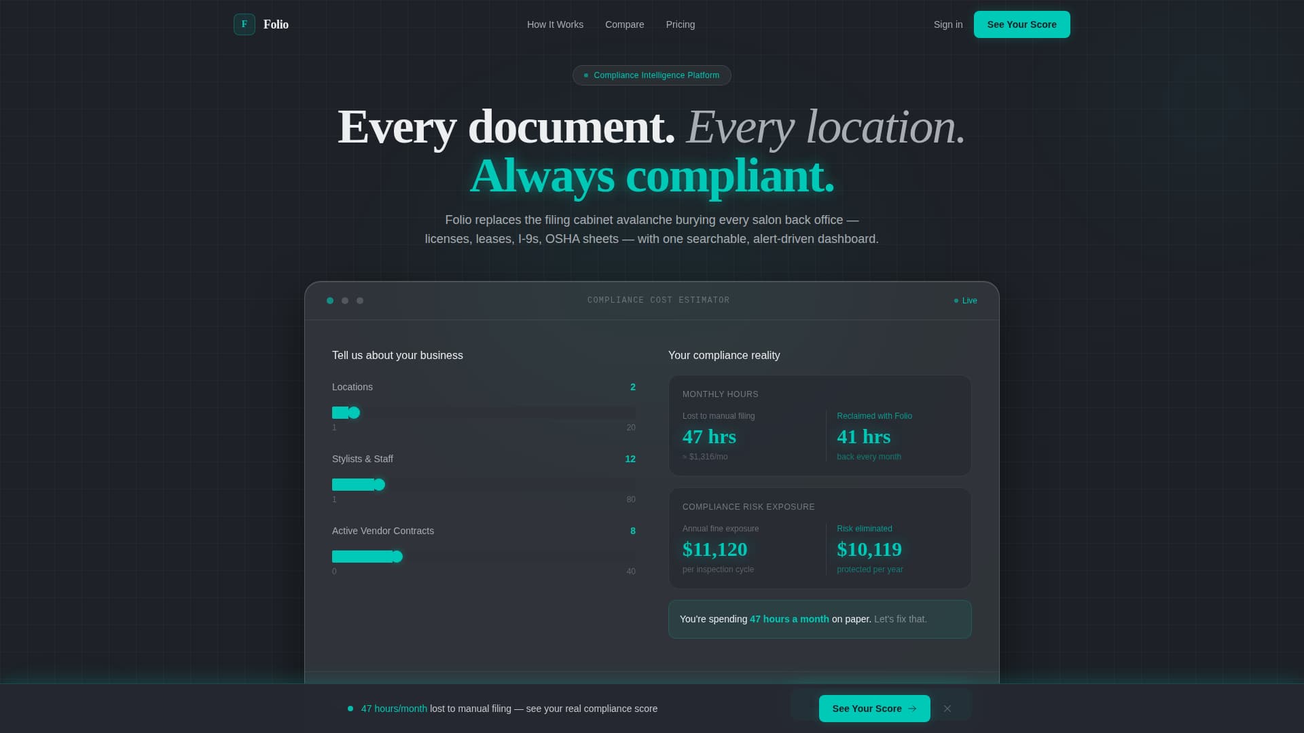Adjust the Stylists & Staff slider handle

379,485
